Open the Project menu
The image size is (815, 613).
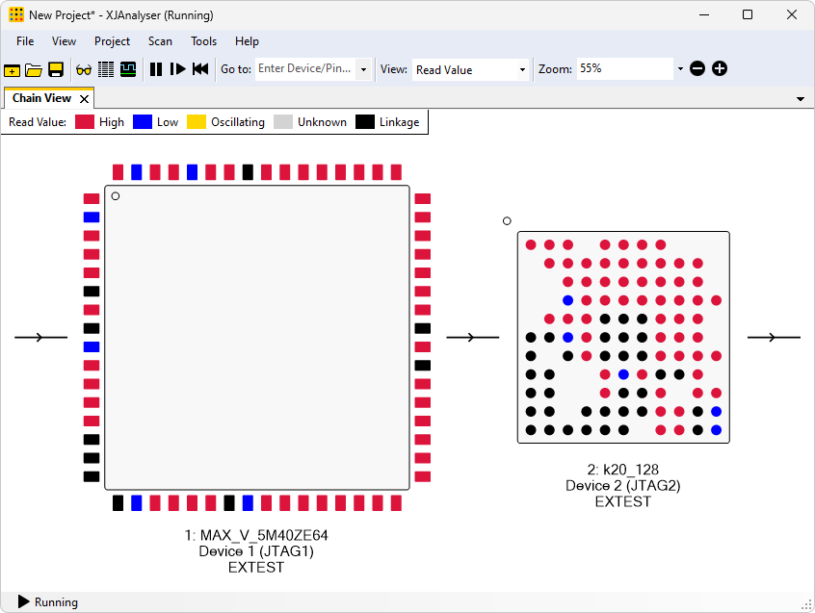[x=112, y=41]
